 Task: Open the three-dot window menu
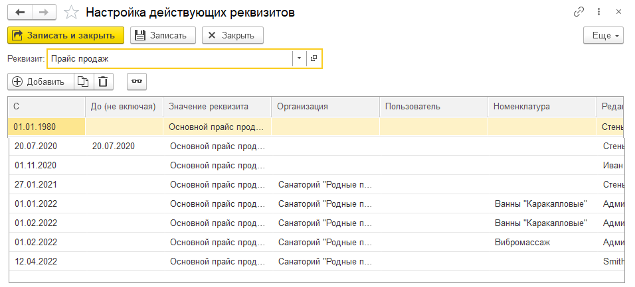pos(600,12)
